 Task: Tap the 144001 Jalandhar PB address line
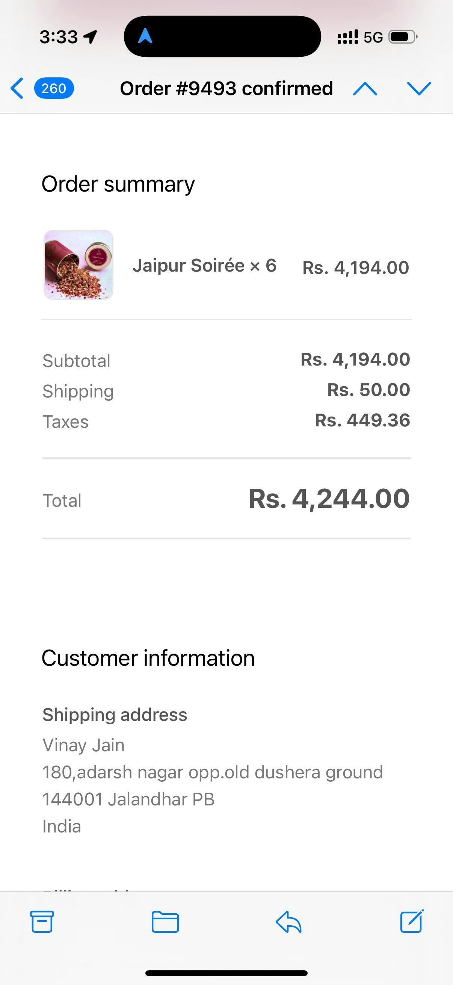pos(128,799)
